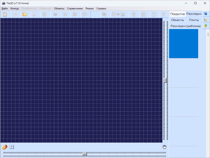Toggle the grid icon below the canvas
This screenshot has width=210, height=158.
point(12,147)
